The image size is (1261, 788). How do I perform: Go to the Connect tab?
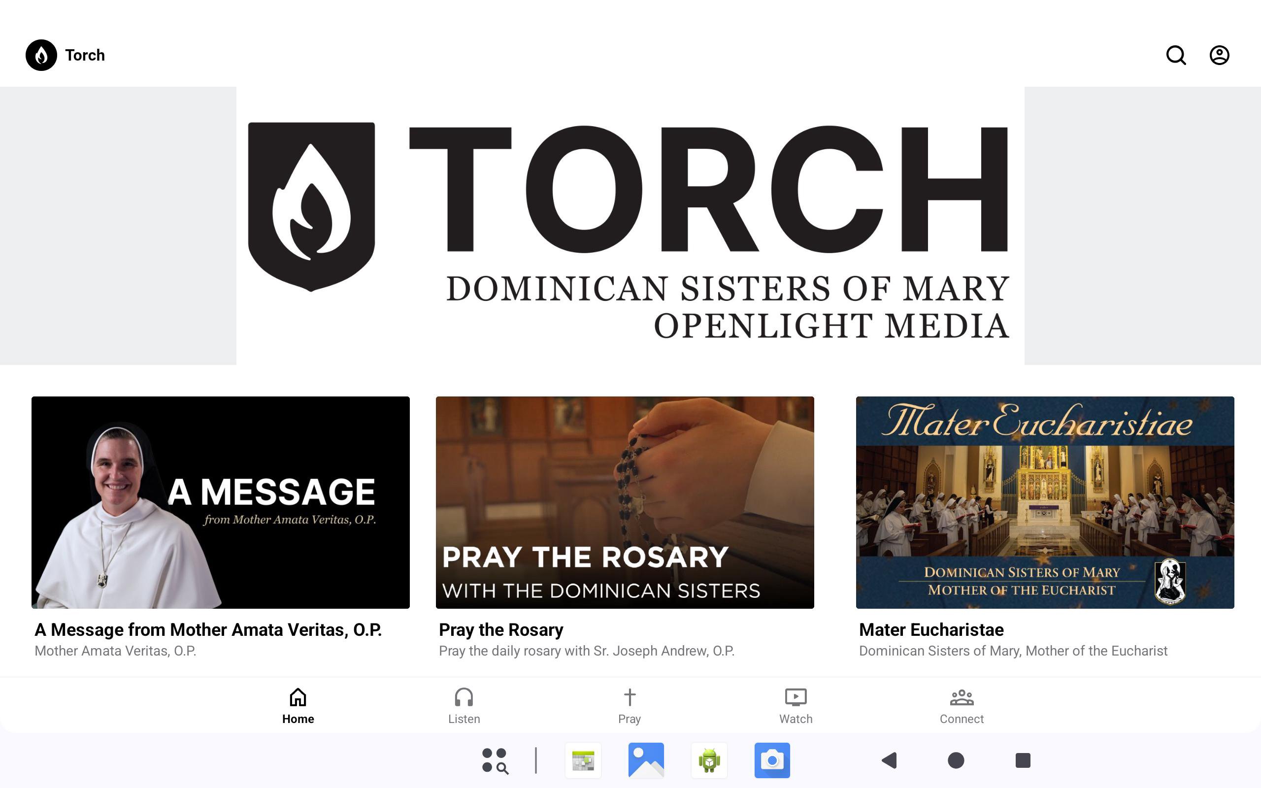(962, 706)
